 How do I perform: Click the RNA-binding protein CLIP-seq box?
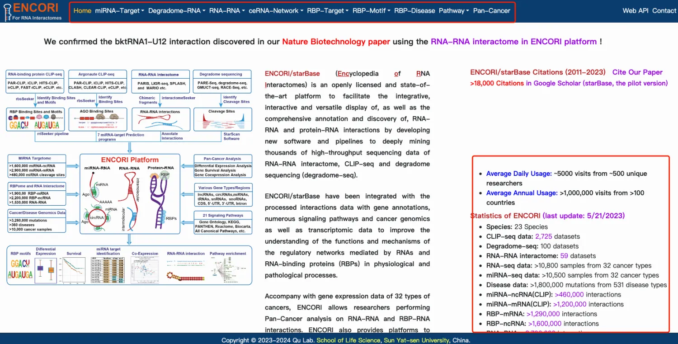tap(35, 81)
